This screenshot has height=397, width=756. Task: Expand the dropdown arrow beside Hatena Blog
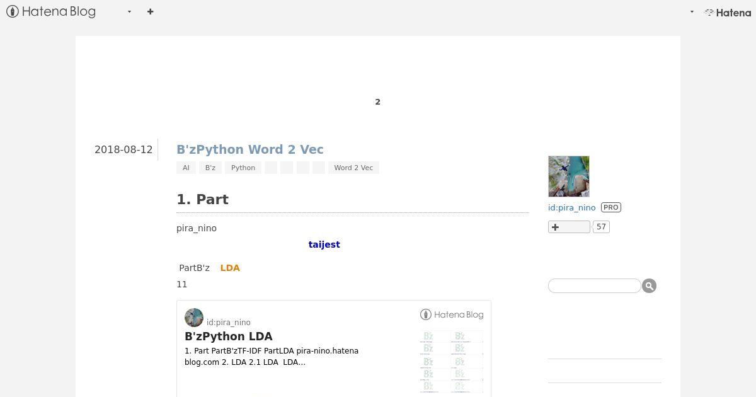coord(129,11)
